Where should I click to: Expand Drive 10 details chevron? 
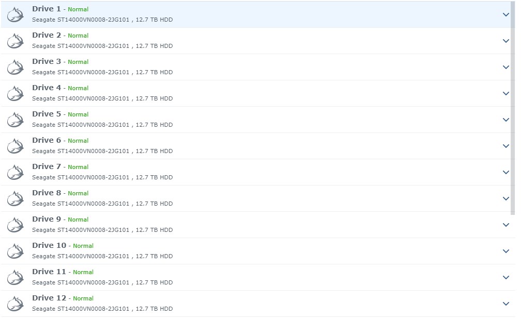tap(505, 251)
